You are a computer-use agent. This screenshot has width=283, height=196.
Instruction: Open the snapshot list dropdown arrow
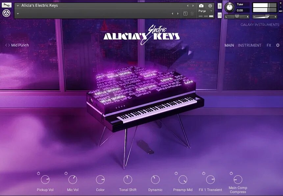coord(18,13)
